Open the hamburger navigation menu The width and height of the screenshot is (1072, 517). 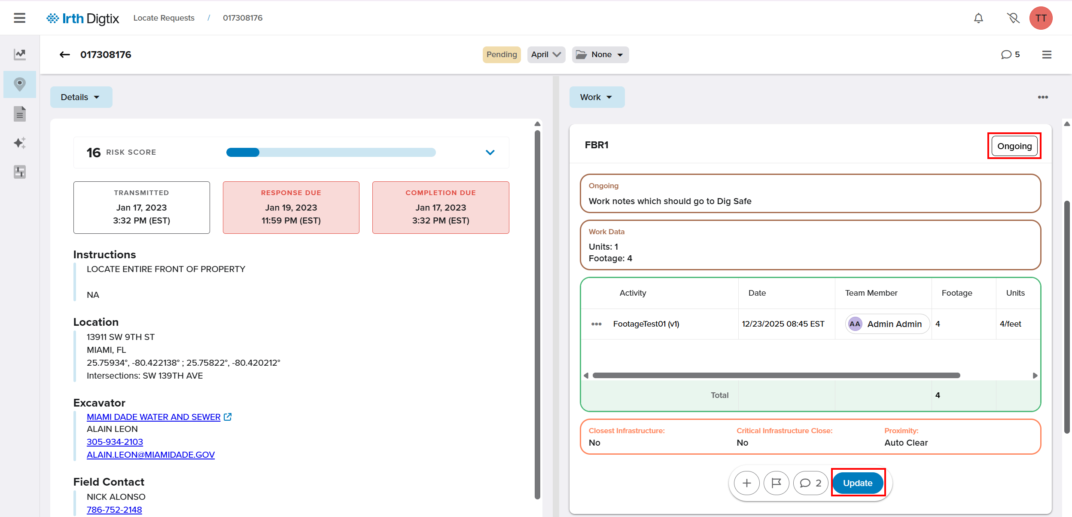19,18
